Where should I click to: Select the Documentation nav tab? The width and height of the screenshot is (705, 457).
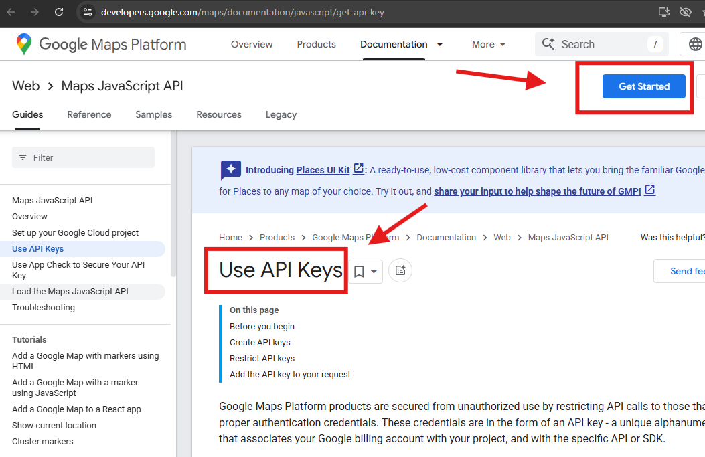click(x=394, y=44)
